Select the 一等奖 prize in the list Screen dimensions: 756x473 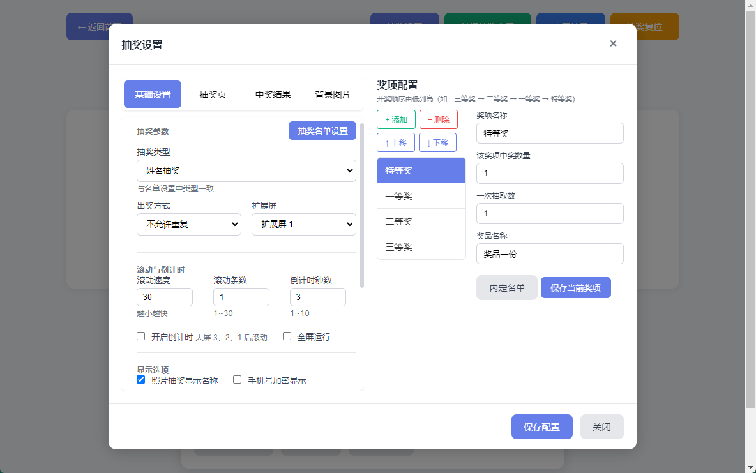pyautogui.click(x=421, y=196)
